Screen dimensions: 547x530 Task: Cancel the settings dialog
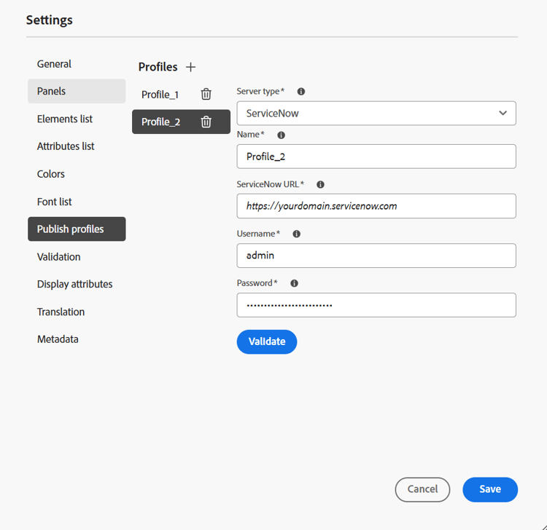tap(423, 489)
